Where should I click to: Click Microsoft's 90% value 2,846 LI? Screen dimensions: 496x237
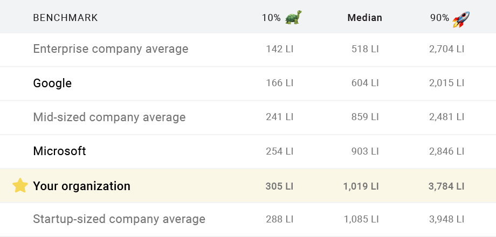(446, 151)
